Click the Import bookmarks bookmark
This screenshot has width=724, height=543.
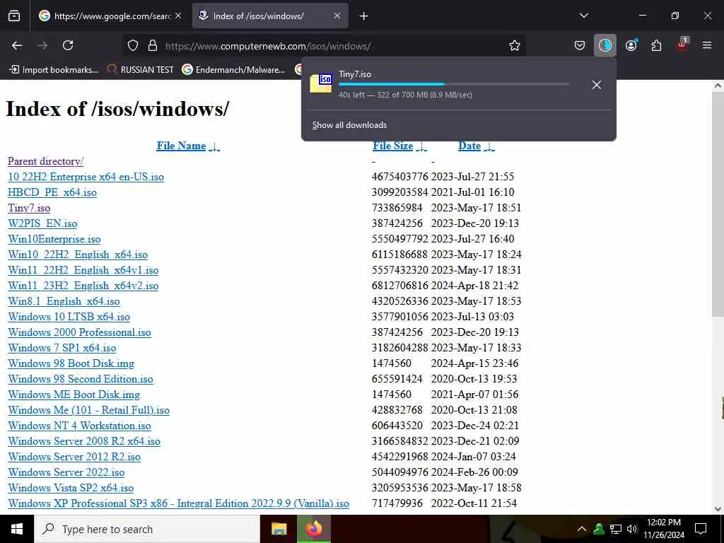click(54, 70)
